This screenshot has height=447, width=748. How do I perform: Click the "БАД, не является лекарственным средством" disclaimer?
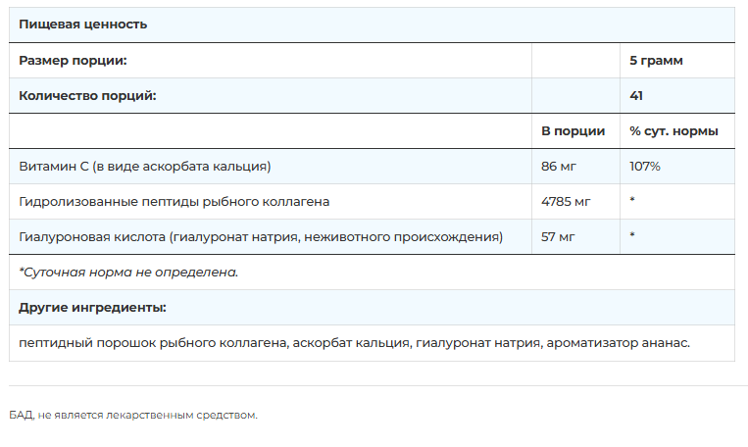point(133,415)
